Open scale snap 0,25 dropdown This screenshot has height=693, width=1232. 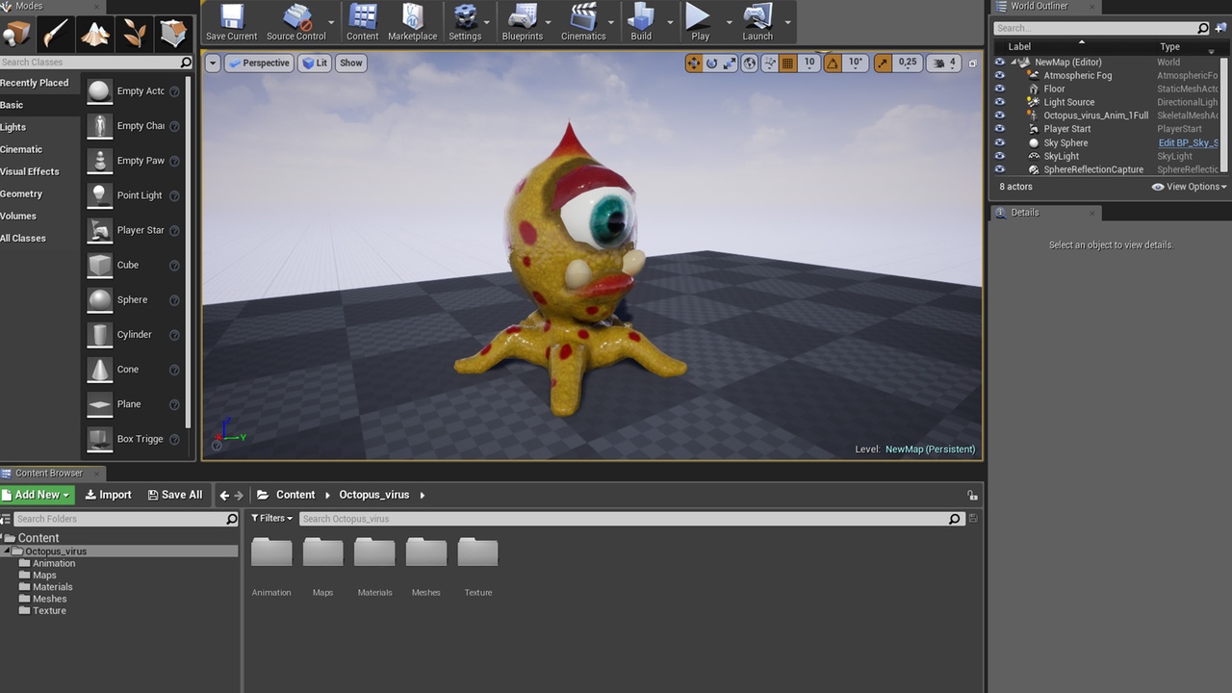click(x=908, y=63)
